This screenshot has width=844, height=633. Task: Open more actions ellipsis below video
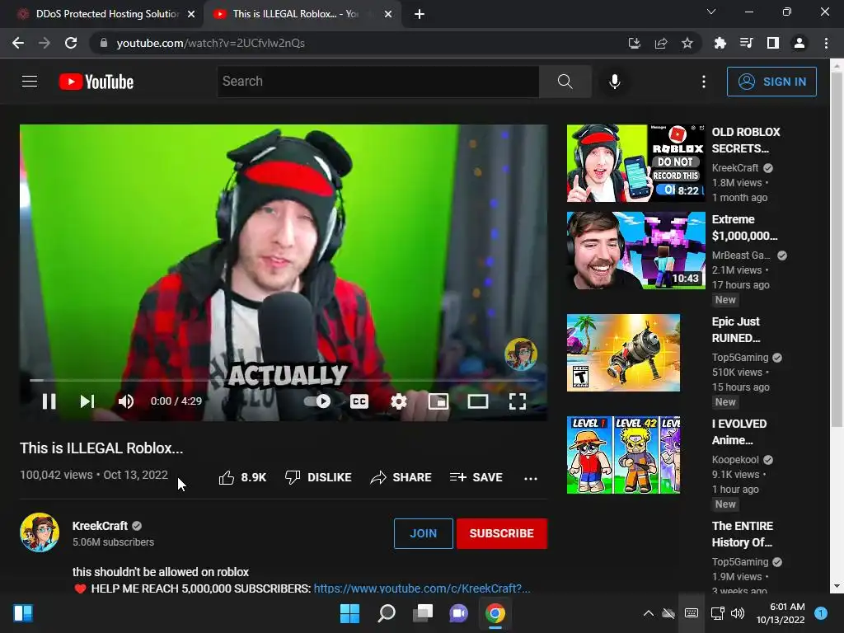(531, 478)
